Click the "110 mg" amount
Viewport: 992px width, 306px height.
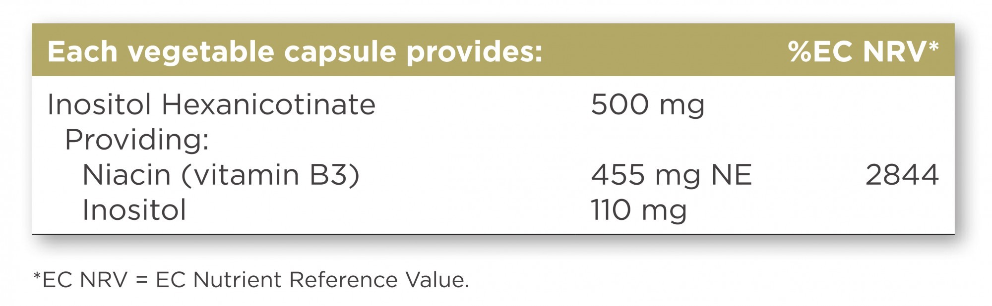click(638, 210)
